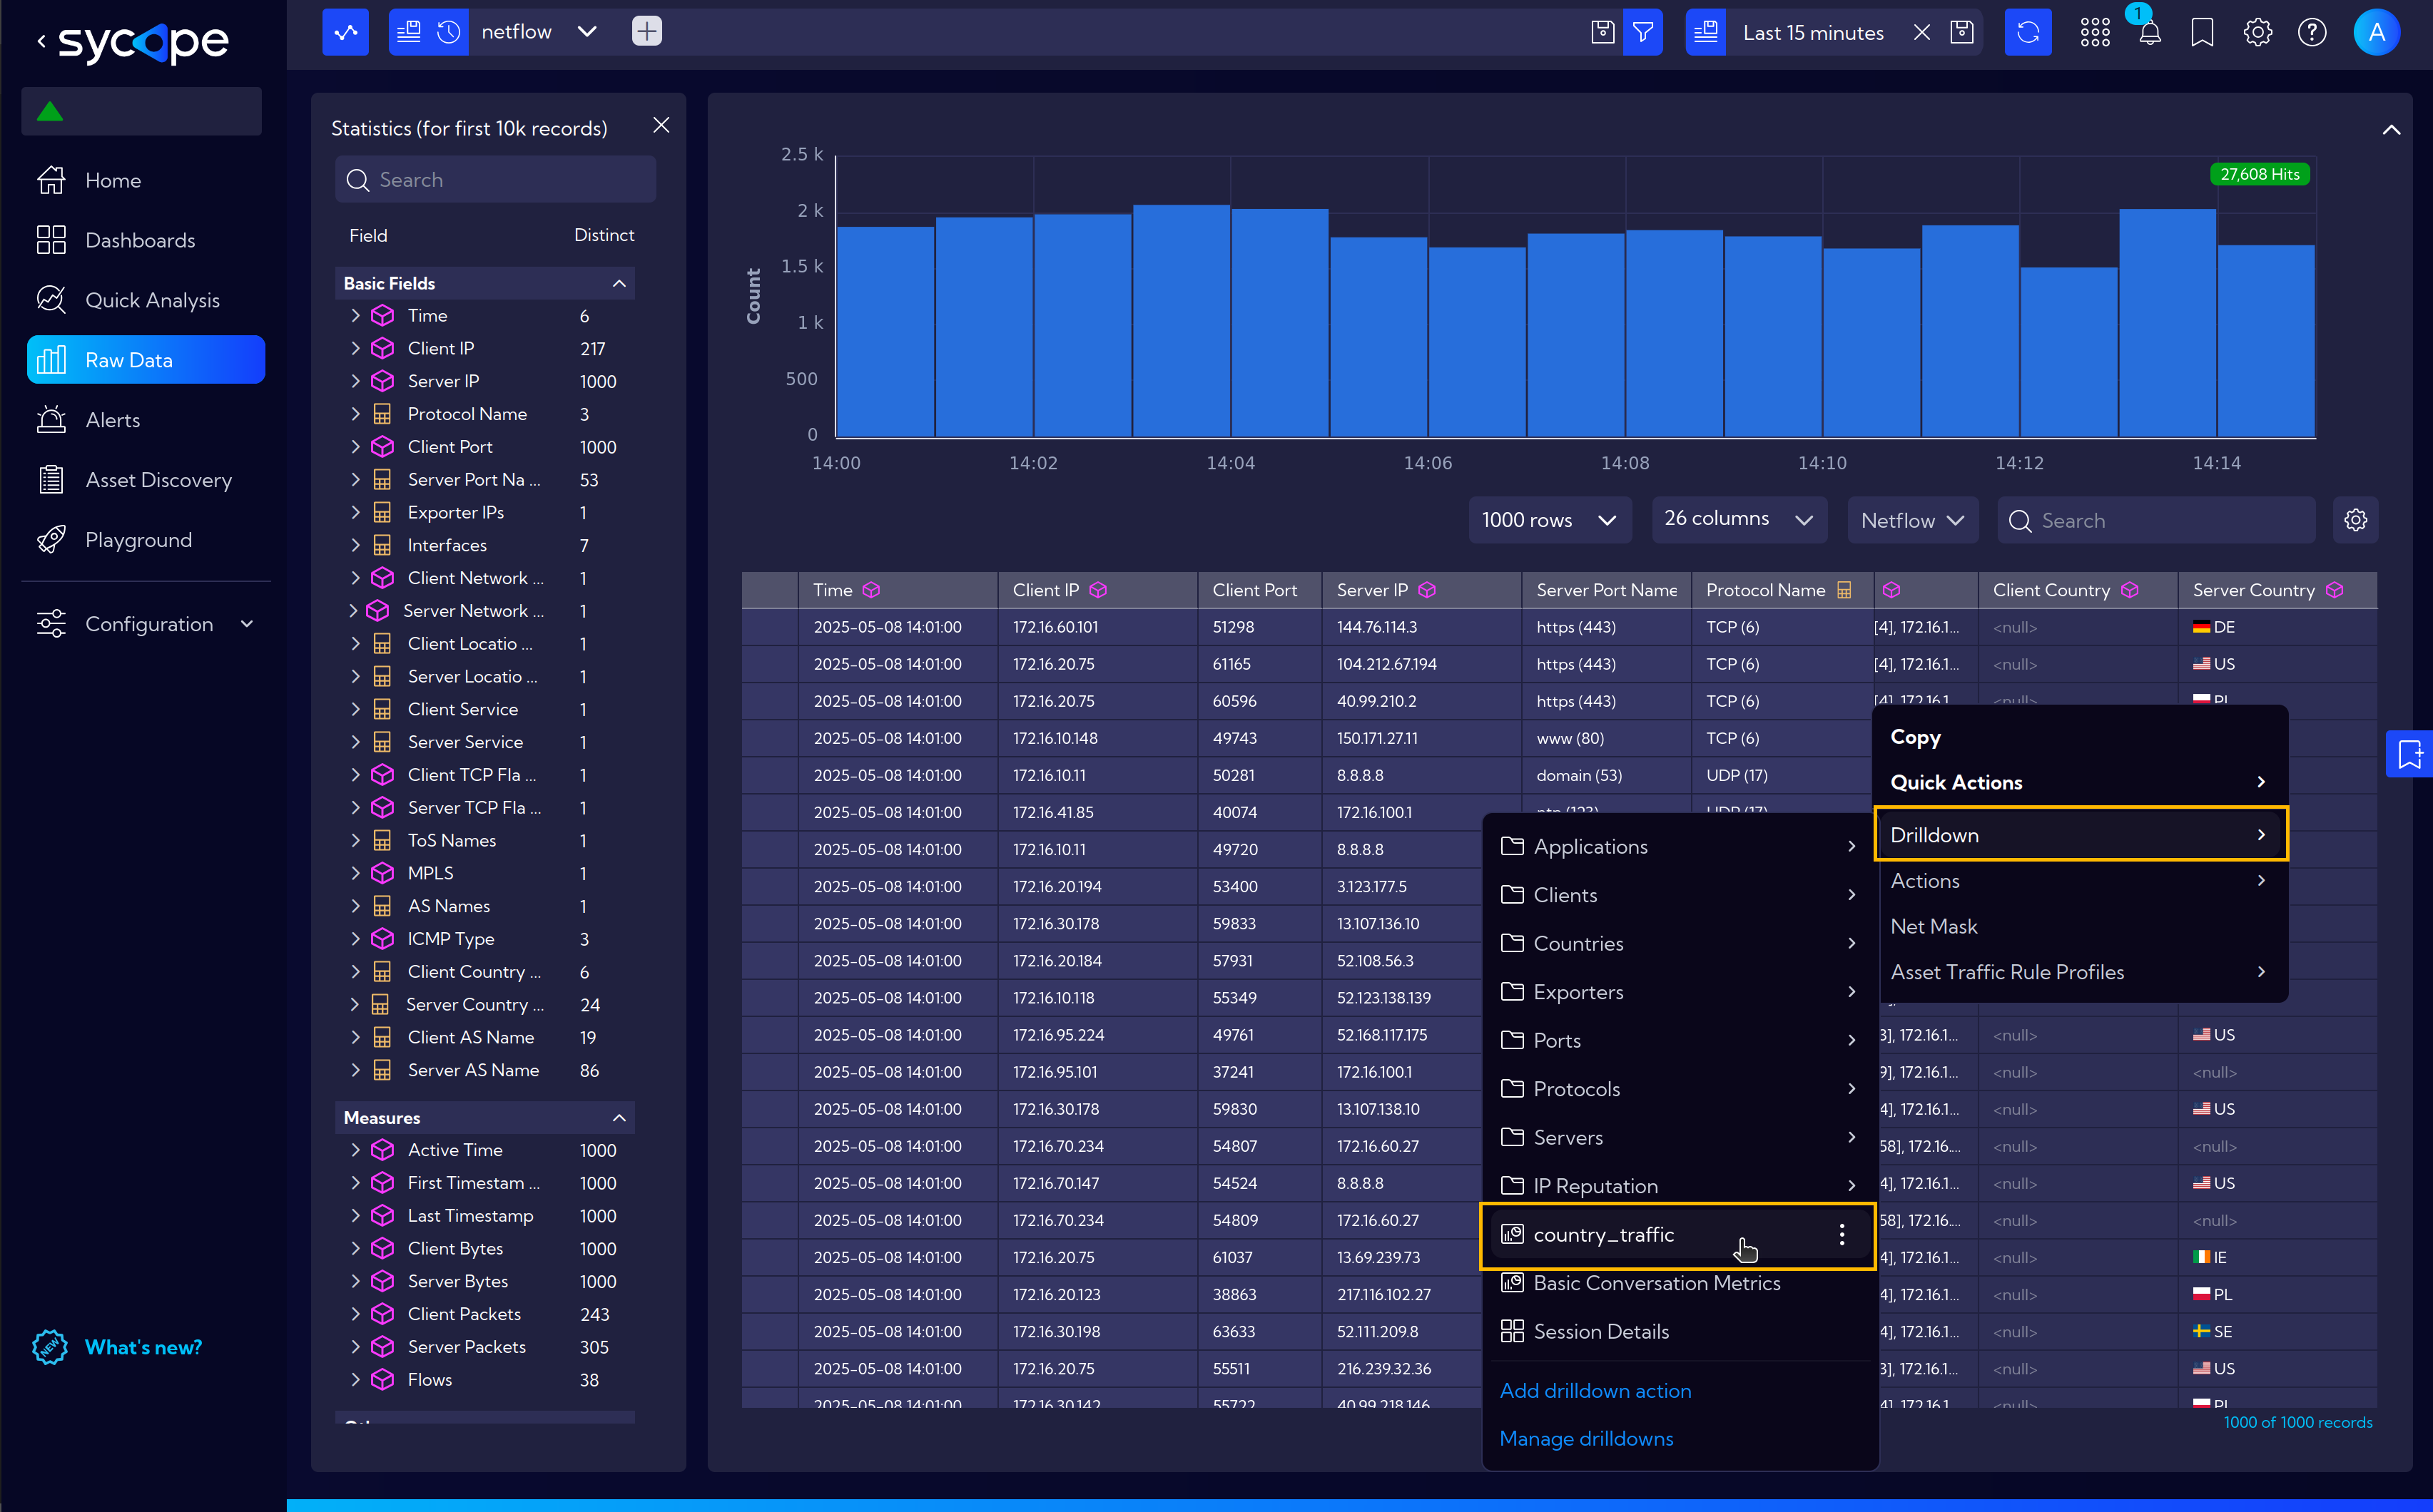
Task: Open the 1000 rows dropdown
Action: point(1550,520)
